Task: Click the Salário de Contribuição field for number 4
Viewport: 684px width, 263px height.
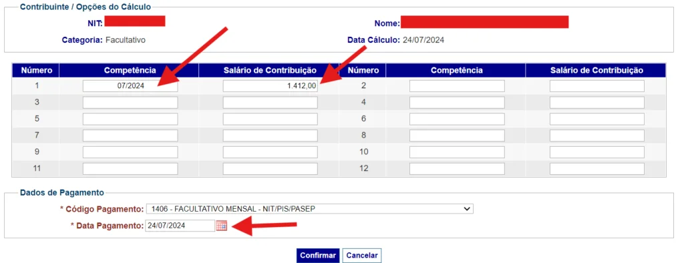Action: click(597, 103)
